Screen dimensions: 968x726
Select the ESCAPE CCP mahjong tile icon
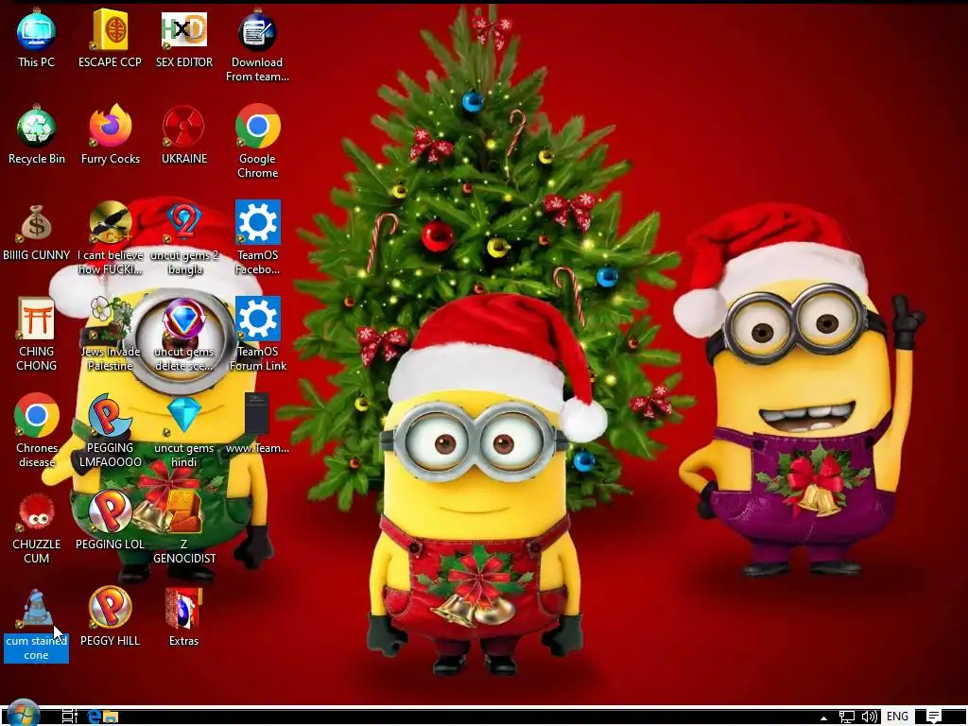pos(110,31)
